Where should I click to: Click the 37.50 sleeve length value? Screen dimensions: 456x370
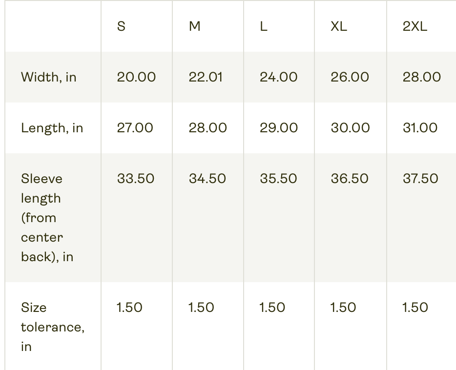coord(420,179)
